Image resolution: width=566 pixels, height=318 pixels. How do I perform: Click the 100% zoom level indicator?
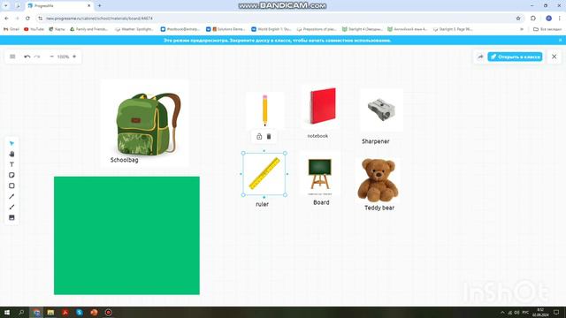(63, 57)
